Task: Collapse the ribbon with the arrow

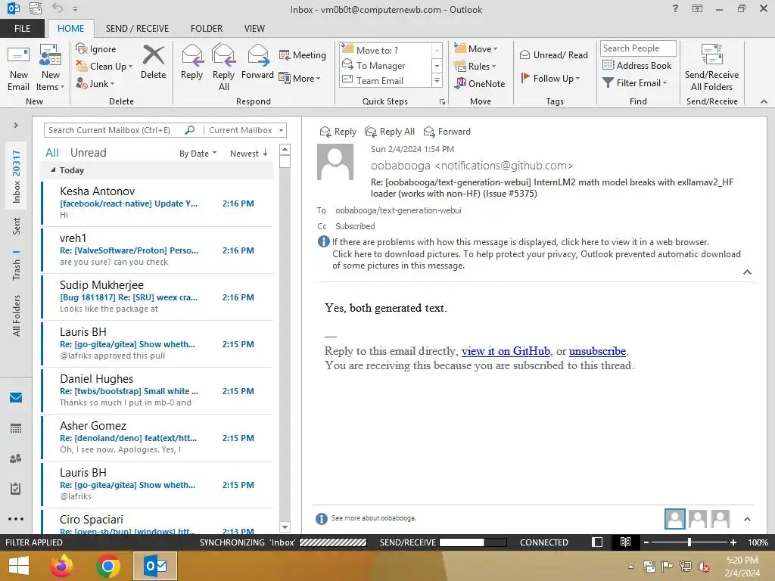Action: tap(764, 101)
